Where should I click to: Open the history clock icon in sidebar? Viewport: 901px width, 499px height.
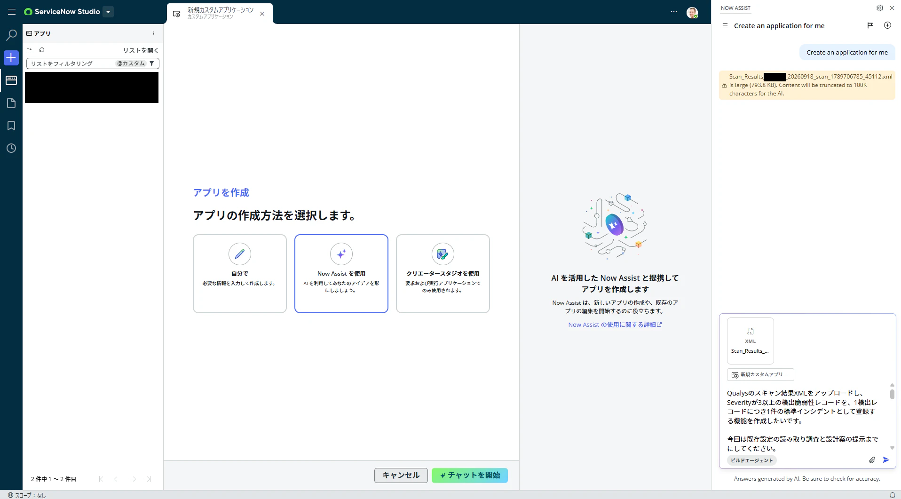[x=11, y=148]
